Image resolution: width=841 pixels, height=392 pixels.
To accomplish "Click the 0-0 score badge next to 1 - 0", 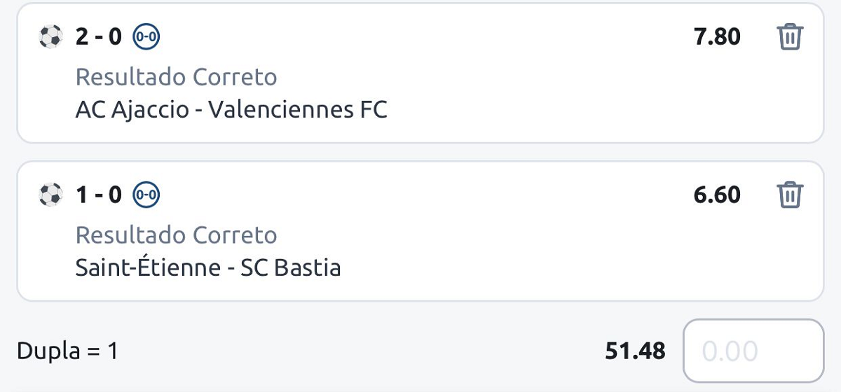I will 146,195.
